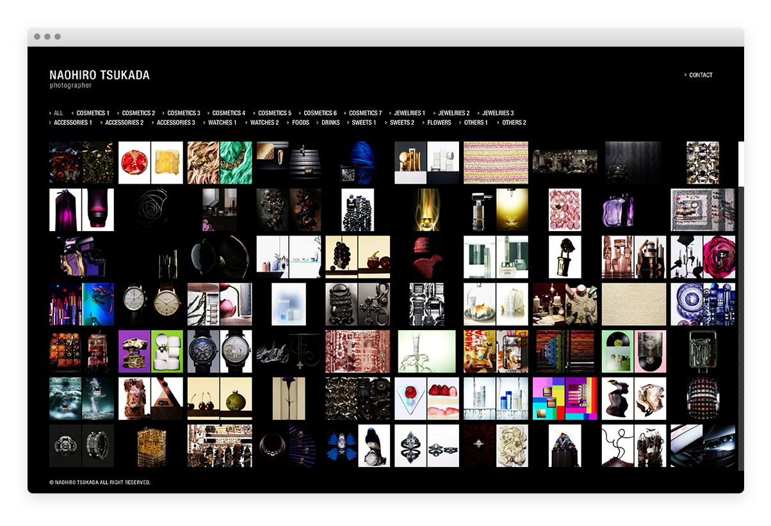Image resolution: width=771 pixels, height=526 pixels.
Task: Choose the FLOWERS category
Action: (x=439, y=123)
